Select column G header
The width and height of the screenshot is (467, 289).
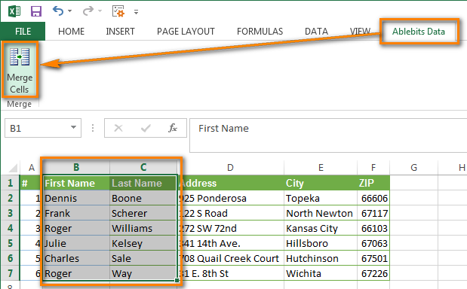click(x=413, y=168)
